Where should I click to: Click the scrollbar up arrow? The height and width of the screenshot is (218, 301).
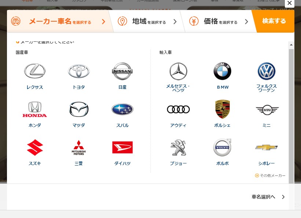tap(291, 45)
